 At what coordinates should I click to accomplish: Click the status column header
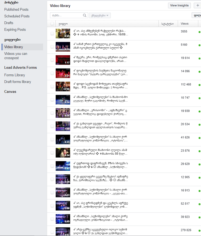click(168, 24)
